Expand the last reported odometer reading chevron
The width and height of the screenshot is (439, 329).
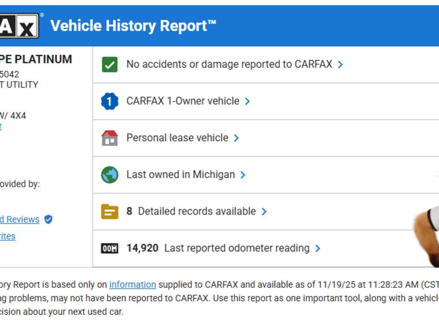click(318, 248)
